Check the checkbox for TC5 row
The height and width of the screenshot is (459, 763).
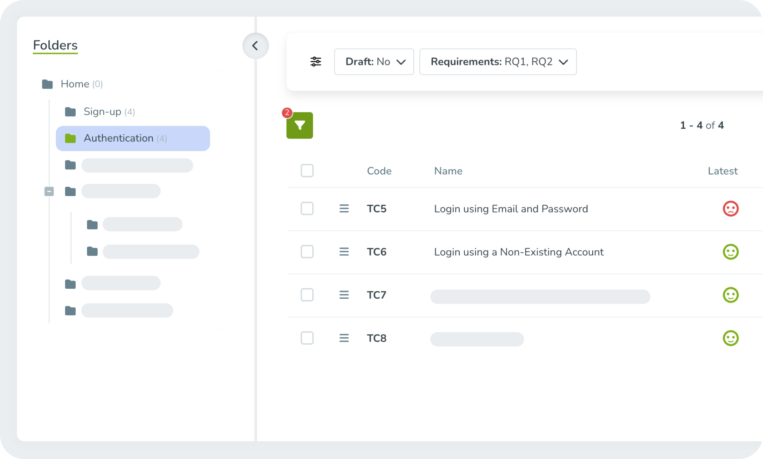coord(307,208)
